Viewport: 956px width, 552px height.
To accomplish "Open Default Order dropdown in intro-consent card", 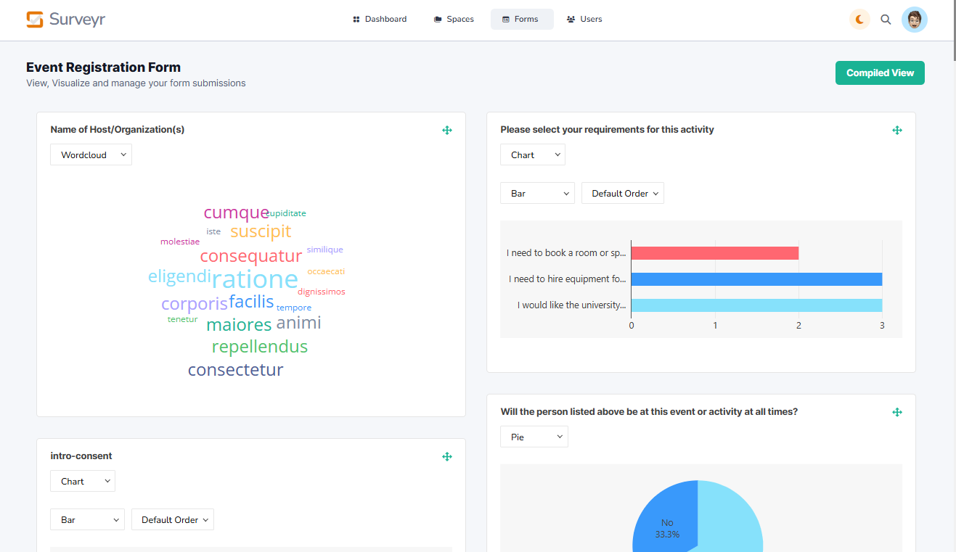I will tap(173, 520).
